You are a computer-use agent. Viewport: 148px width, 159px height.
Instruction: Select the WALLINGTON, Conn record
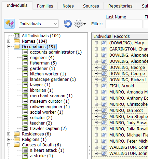129,147
